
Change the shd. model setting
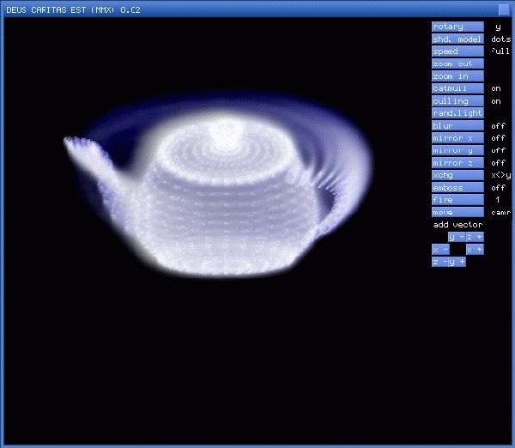coord(457,39)
